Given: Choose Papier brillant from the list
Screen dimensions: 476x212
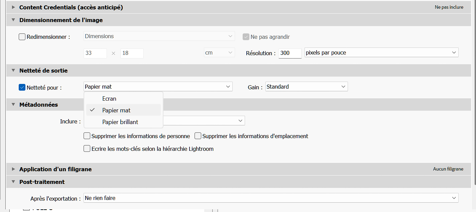Looking at the screenshot, I should click(x=120, y=122).
